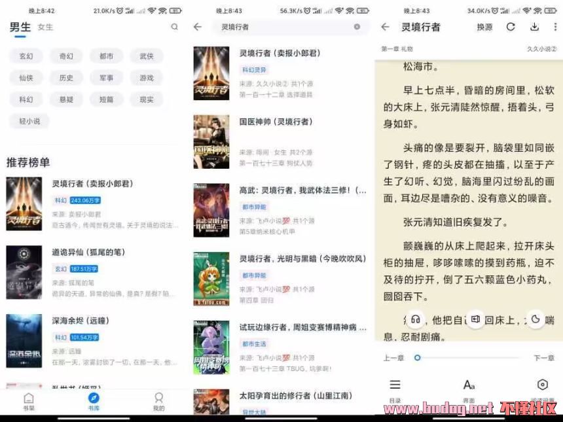
Task: Click 换源 to change book source
Action: 484,27
